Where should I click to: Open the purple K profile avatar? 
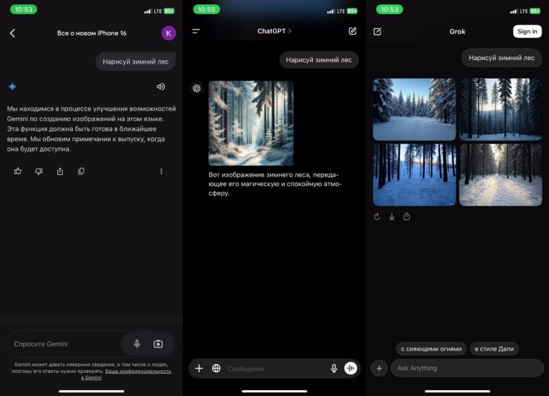[x=168, y=33]
